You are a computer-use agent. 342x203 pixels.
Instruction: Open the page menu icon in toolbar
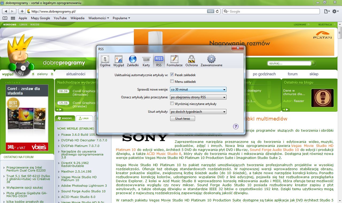327,11
